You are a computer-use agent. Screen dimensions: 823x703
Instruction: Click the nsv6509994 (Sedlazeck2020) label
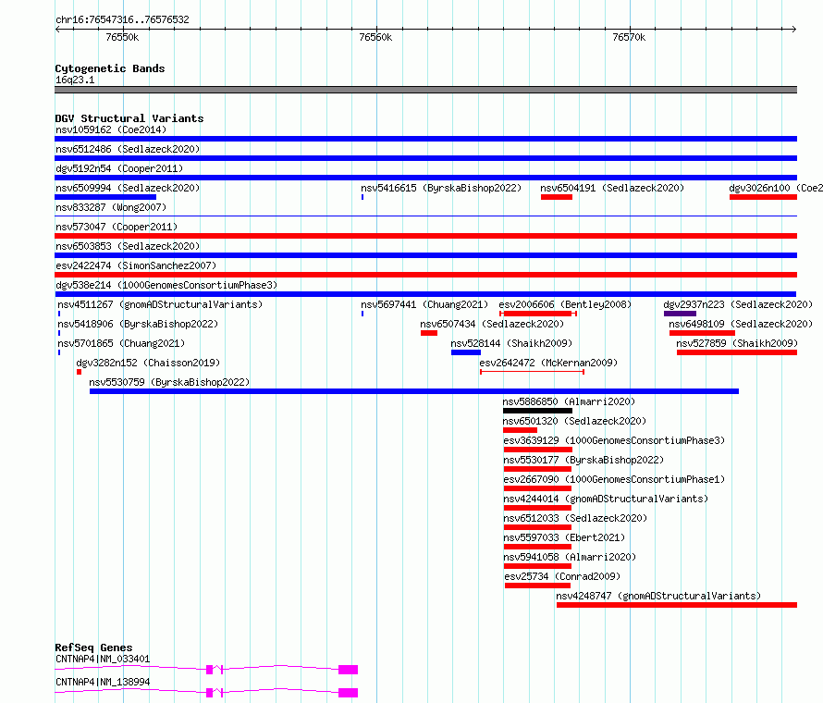(x=128, y=188)
